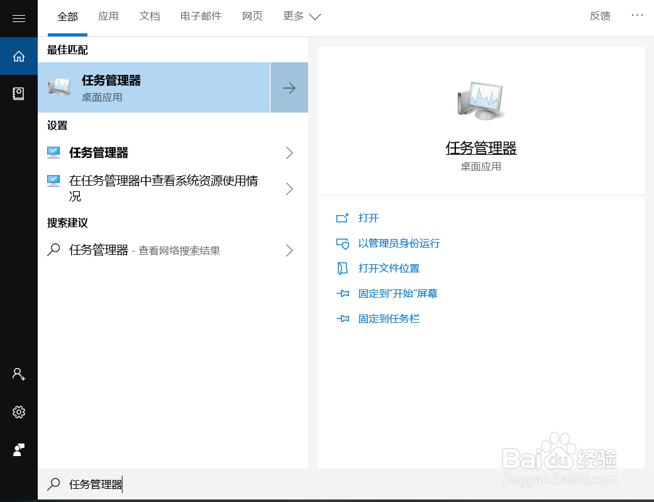Expand the 任务管理器 settings result chevron
This screenshot has height=502, width=654.
click(x=289, y=153)
